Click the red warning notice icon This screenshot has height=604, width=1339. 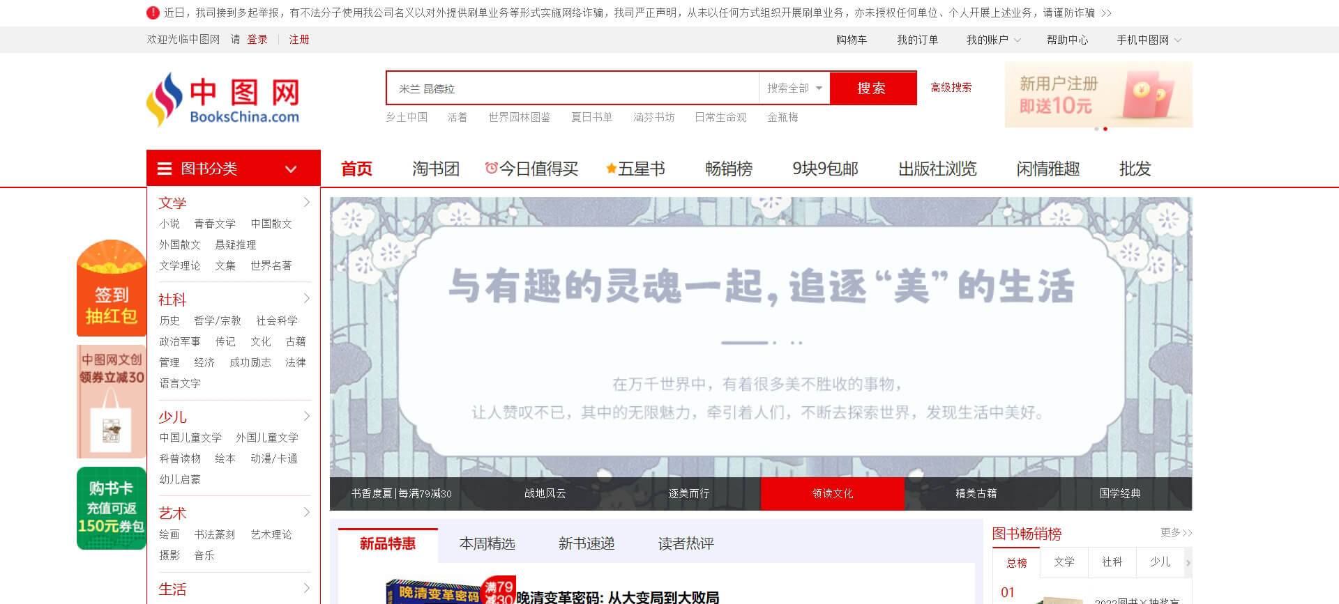(x=153, y=13)
